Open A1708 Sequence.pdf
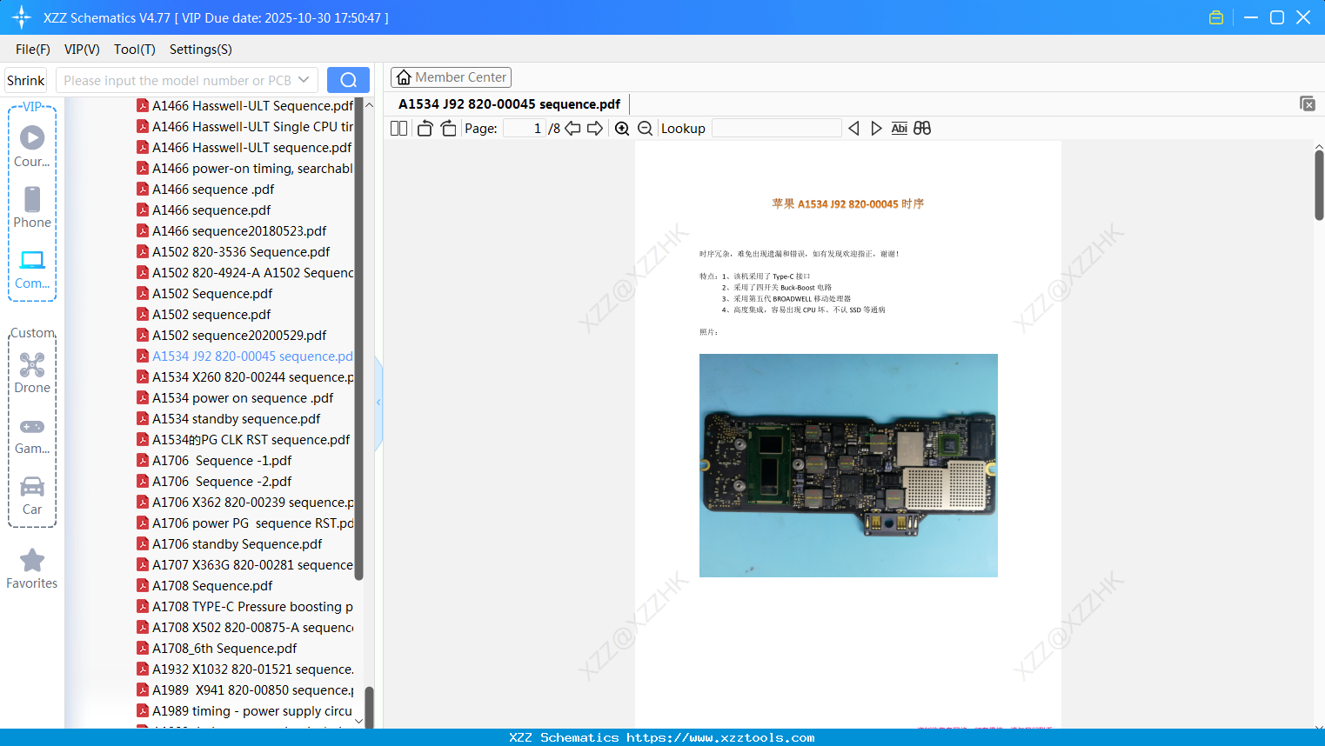This screenshot has height=746, width=1325. [205, 586]
